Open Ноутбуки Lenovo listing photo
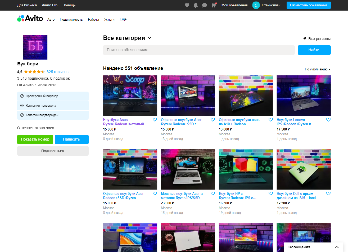Image resolution: width=348 pixels, height=252 pixels. click(304, 95)
